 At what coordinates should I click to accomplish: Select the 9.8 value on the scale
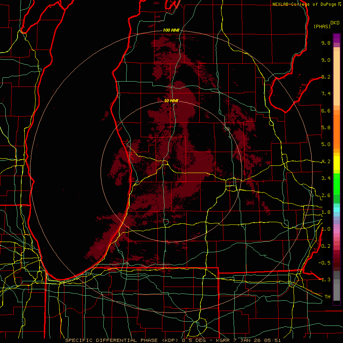point(326,43)
